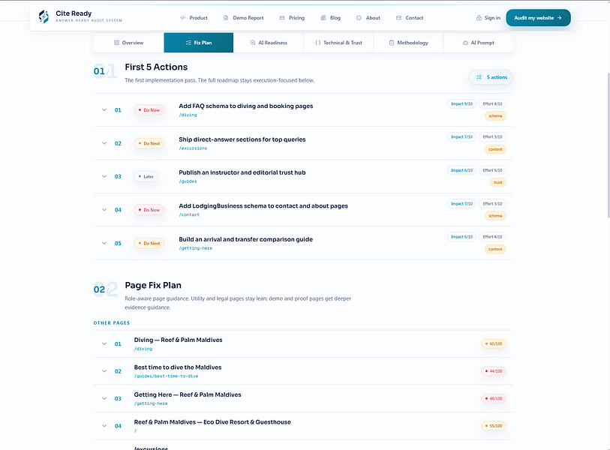Image resolution: width=610 pixels, height=450 pixels.
Task: Click the 60/100 score badge for Diving
Action: [494, 343]
